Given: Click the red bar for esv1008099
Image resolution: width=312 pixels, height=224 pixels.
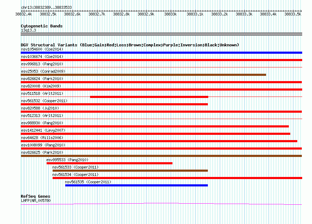Looking at the screenshot, I should (161, 149).
